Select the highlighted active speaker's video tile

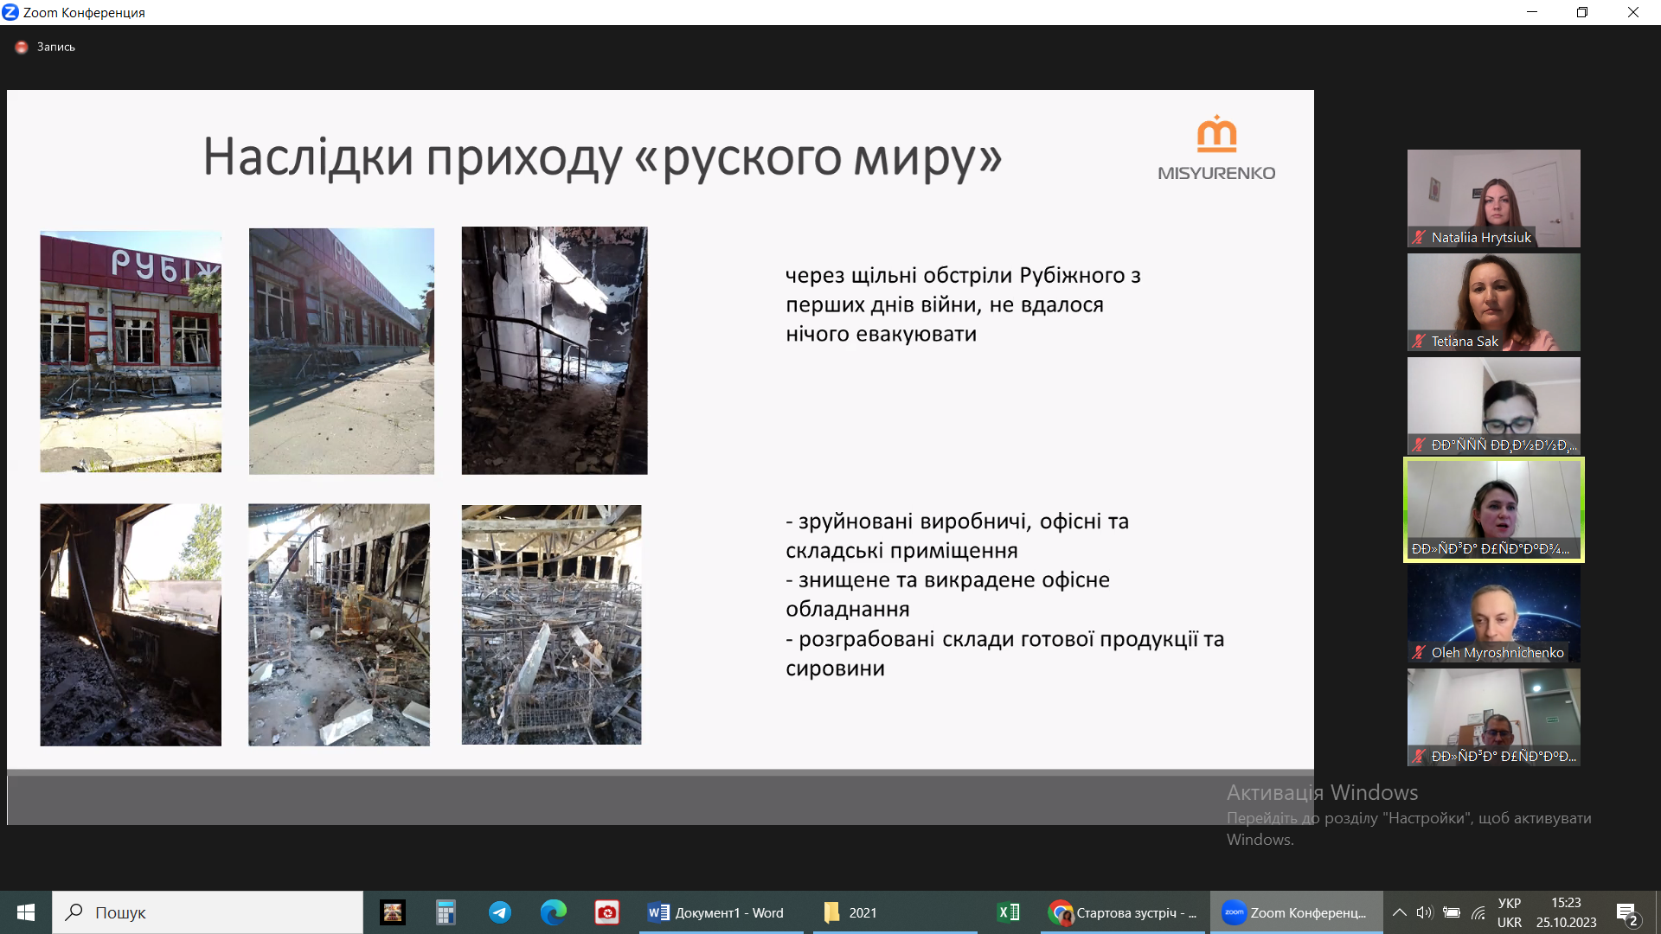tap(1494, 510)
